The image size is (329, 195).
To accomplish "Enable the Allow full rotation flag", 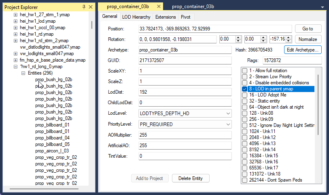I will (244, 71).
